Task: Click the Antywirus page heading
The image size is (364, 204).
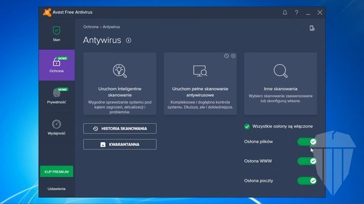Action: click(x=102, y=40)
